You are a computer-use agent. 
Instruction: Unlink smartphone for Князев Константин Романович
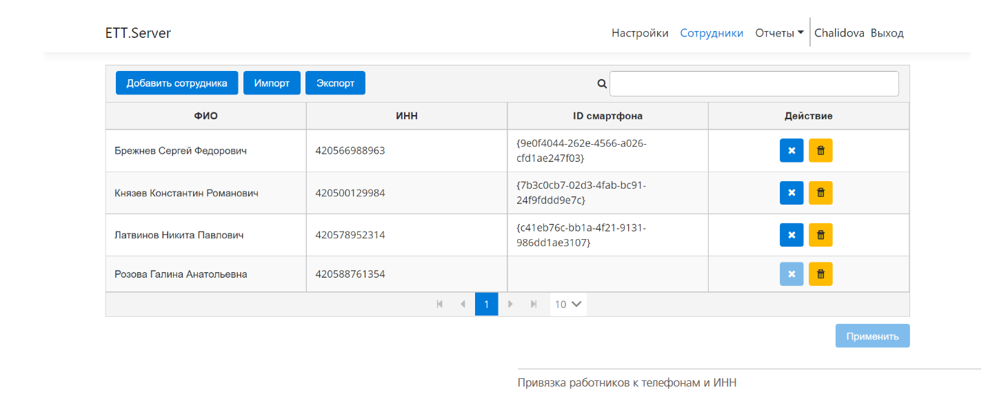pos(792,193)
